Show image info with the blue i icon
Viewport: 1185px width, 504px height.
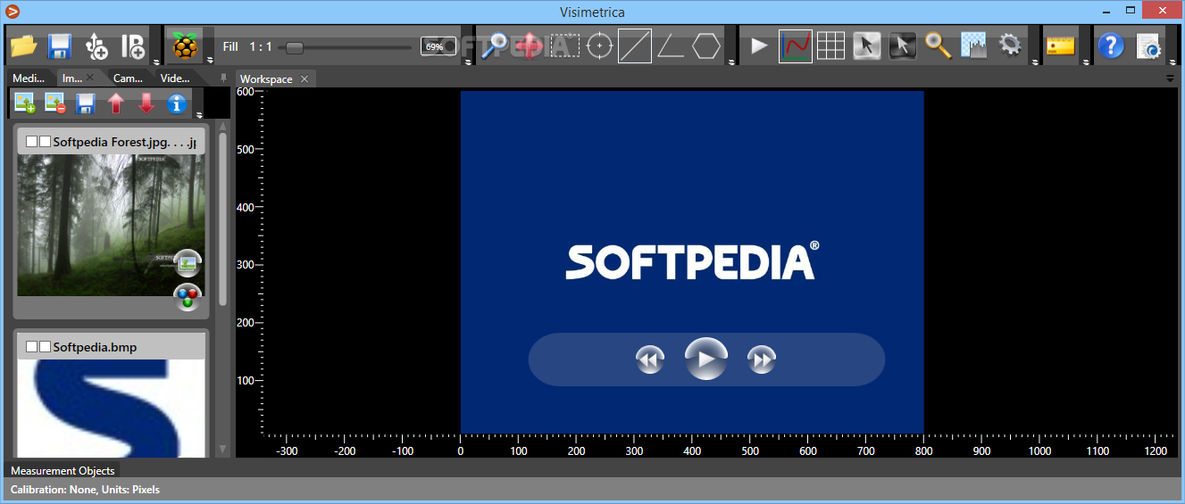[177, 103]
